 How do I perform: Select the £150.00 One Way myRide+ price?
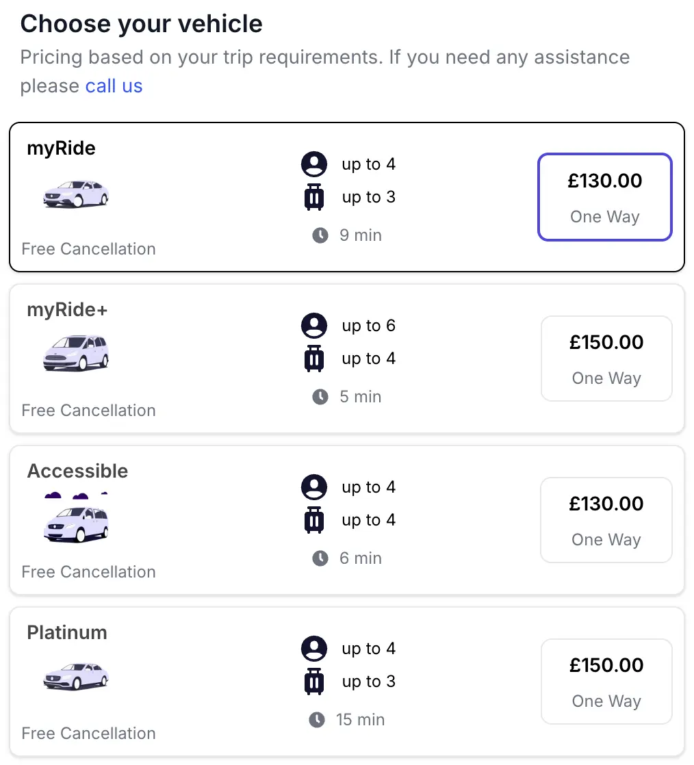[x=606, y=359]
